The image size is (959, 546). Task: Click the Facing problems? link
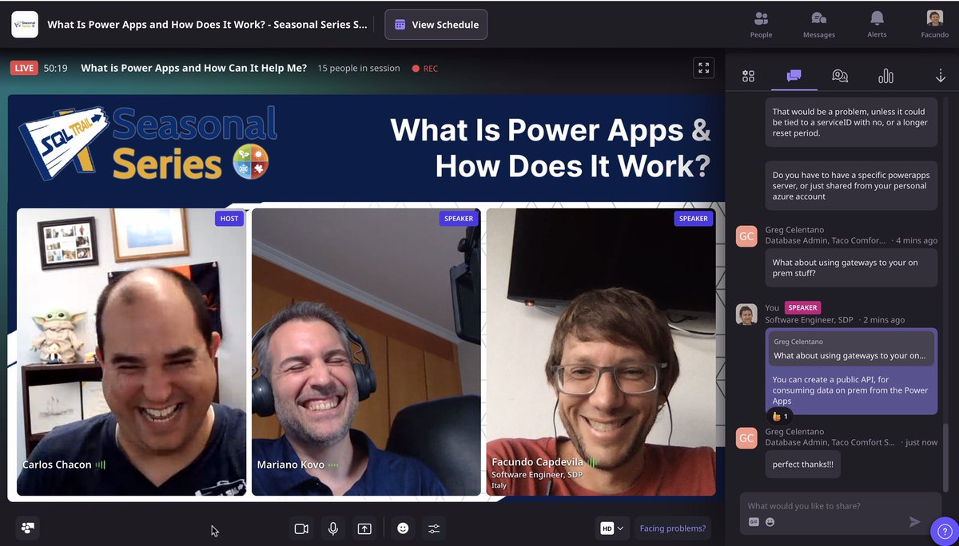(673, 528)
